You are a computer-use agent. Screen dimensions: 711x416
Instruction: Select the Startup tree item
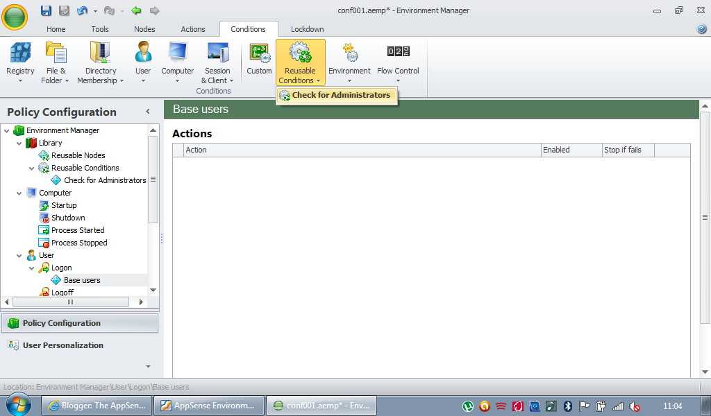[x=64, y=206]
